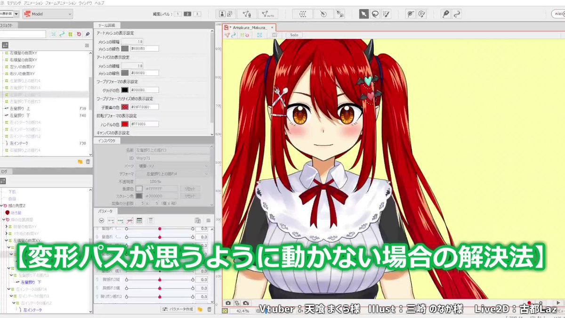
Task: Select the 後ろ髪 item in deformer tree
Action: pos(17,212)
